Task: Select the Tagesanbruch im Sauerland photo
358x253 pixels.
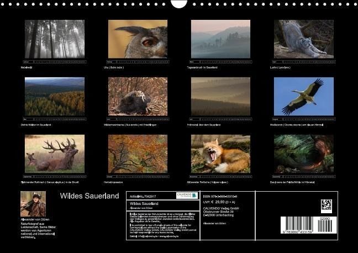Action: coord(220,39)
